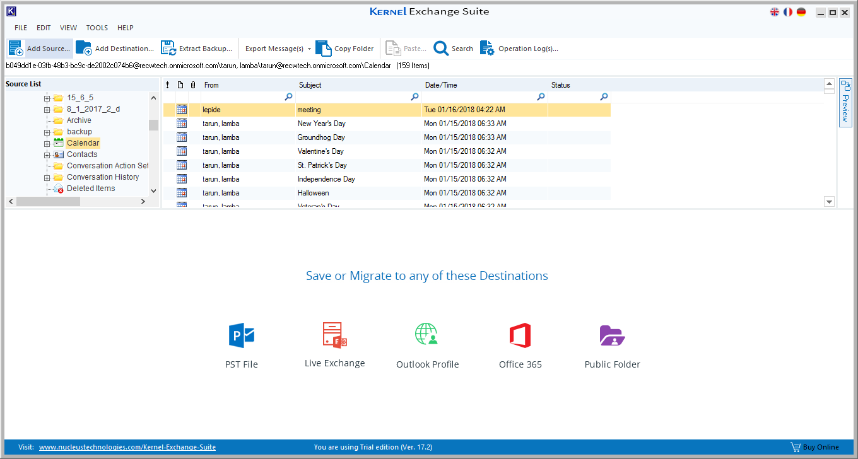
Task: Choose Live Exchange as the destination
Action: click(x=334, y=335)
